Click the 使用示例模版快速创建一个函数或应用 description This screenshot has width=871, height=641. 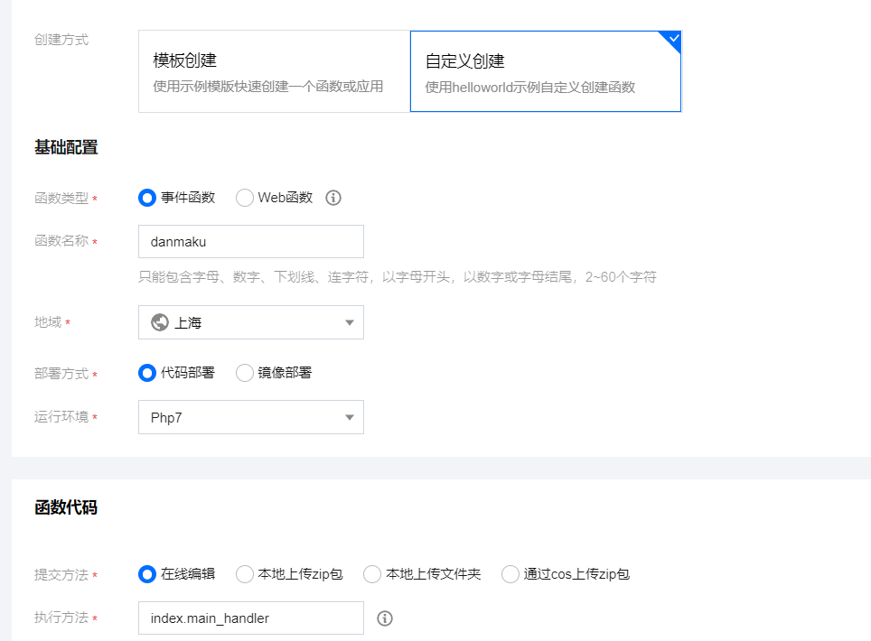coord(267,87)
